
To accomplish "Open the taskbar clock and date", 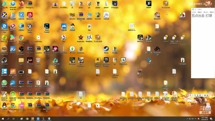I will tap(204, 119).
